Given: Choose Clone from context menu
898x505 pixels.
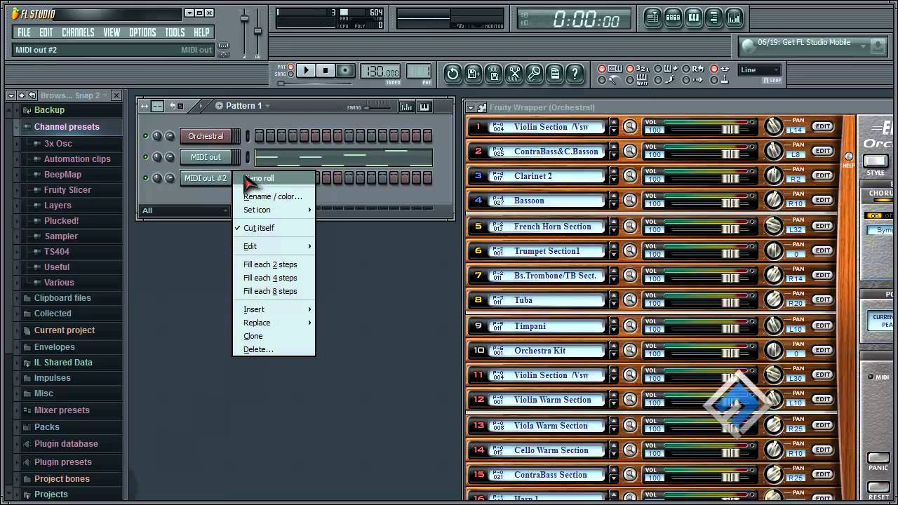Looking at the screenshot, I should pyautogui.click(x=274, y=336).
